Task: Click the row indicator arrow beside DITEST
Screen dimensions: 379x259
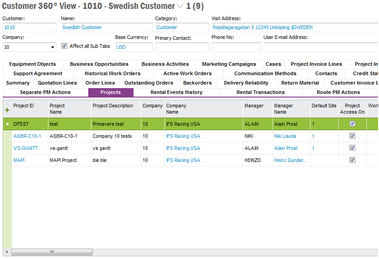Action: [7, 124]
